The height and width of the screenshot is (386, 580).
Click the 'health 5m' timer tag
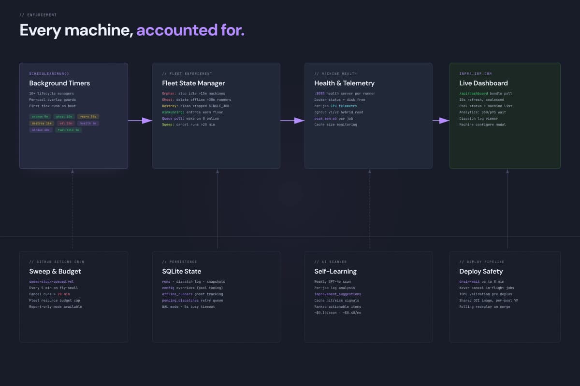click(x=88, y=123)
